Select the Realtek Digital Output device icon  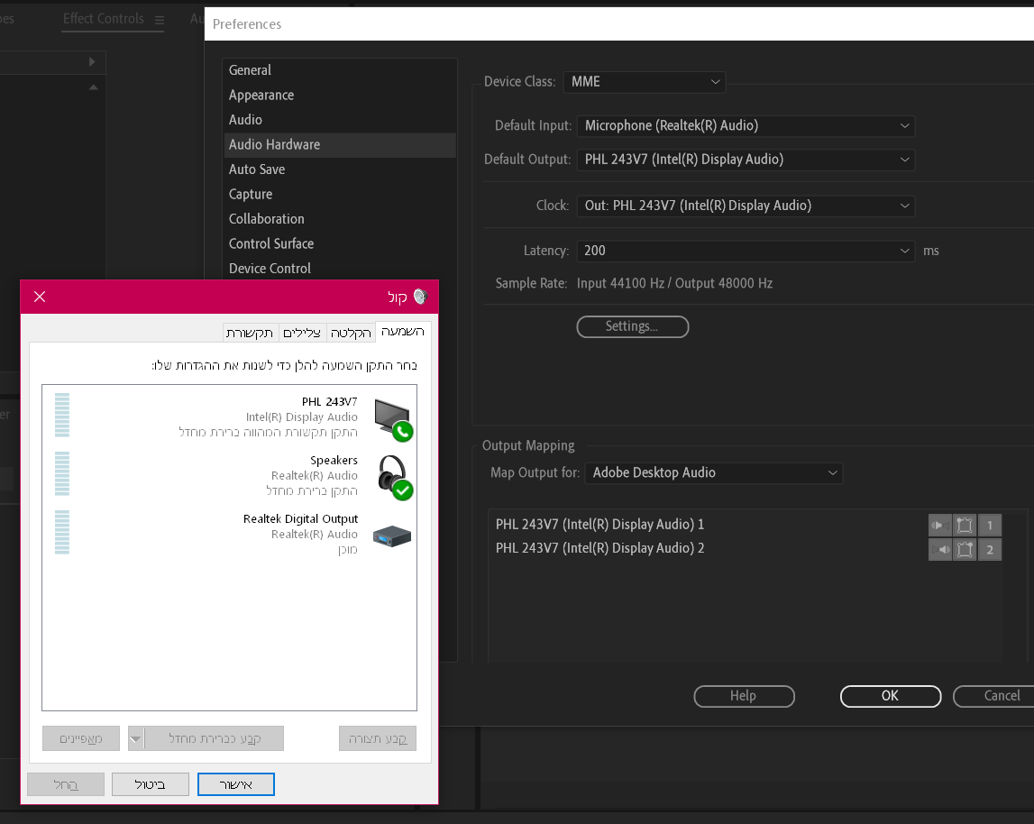click(x=392, y=536)
